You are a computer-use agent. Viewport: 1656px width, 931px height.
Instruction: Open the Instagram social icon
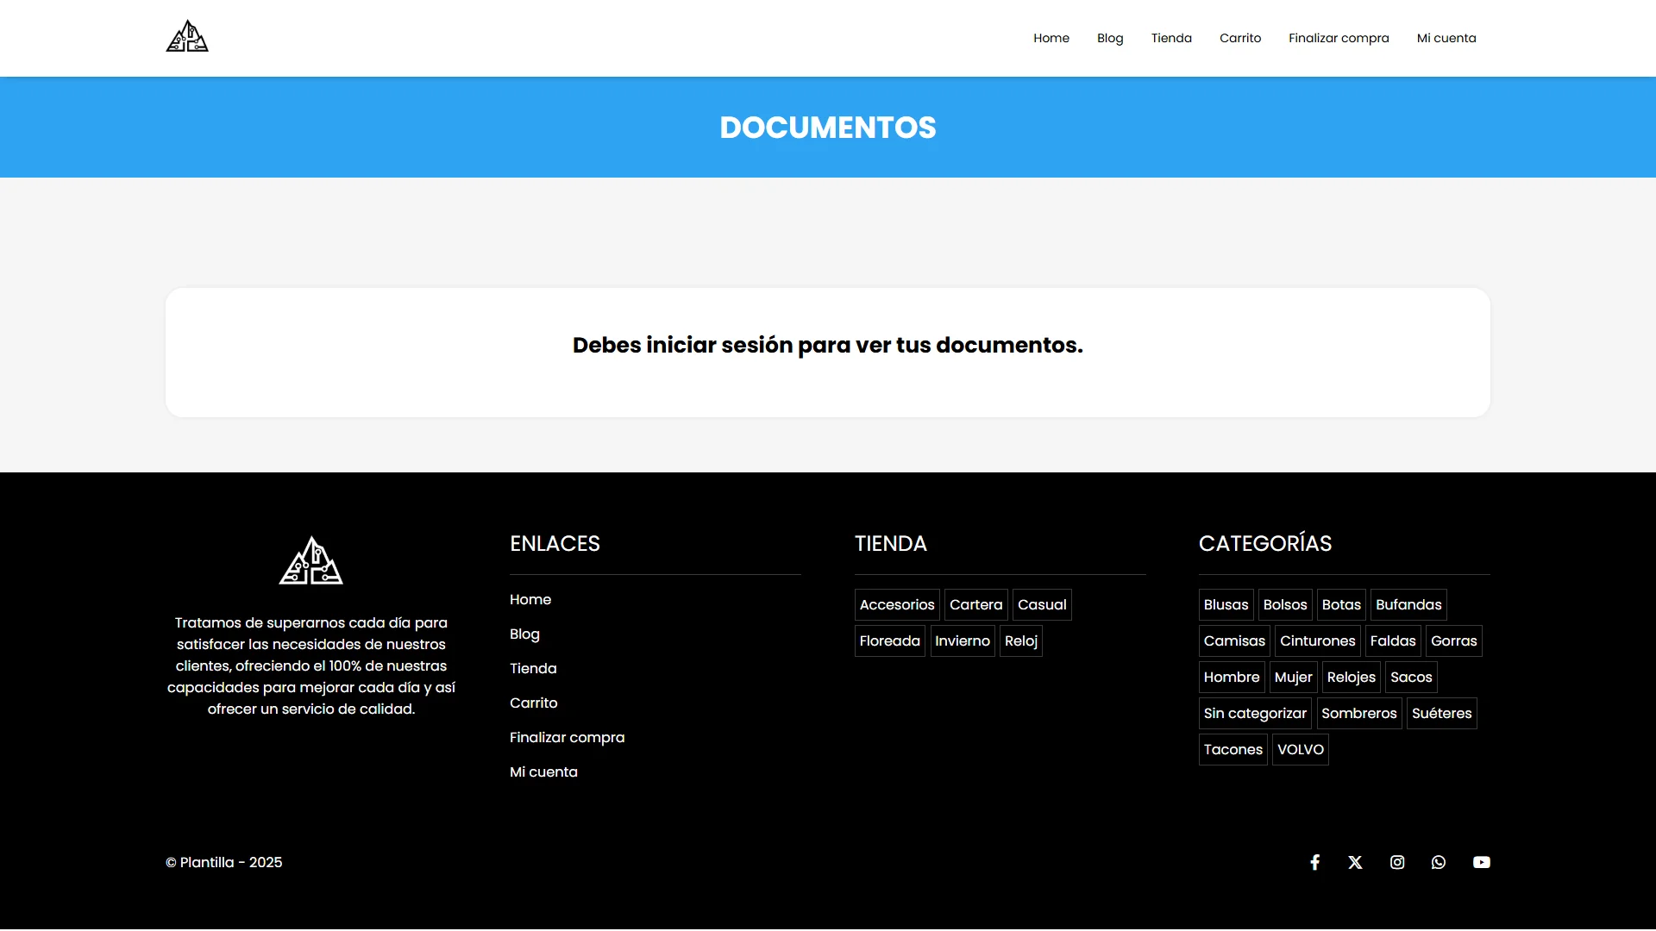click(x=1397, y=862)
